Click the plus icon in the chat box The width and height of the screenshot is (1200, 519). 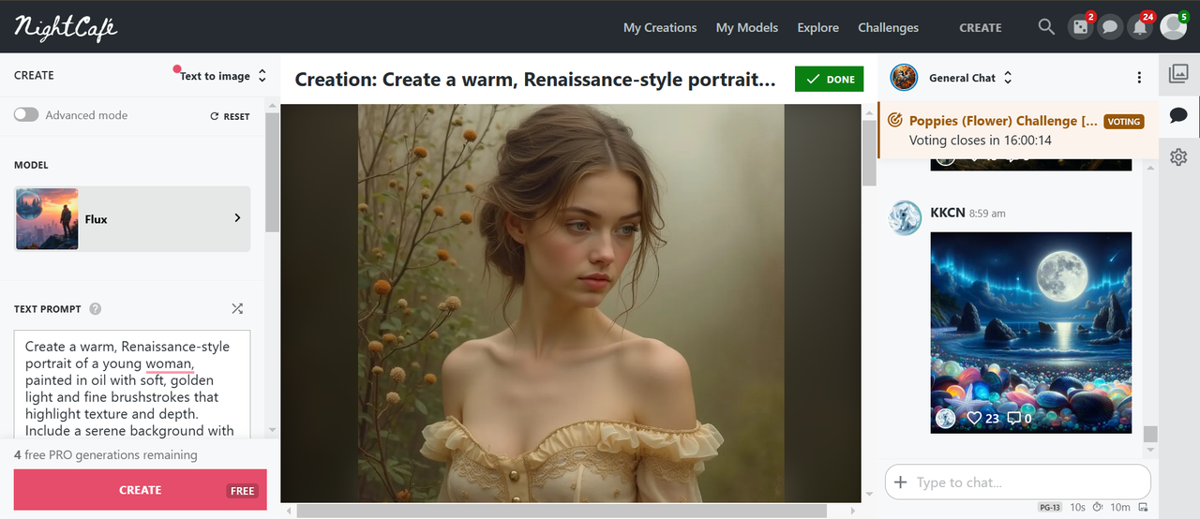click(900, 482)
